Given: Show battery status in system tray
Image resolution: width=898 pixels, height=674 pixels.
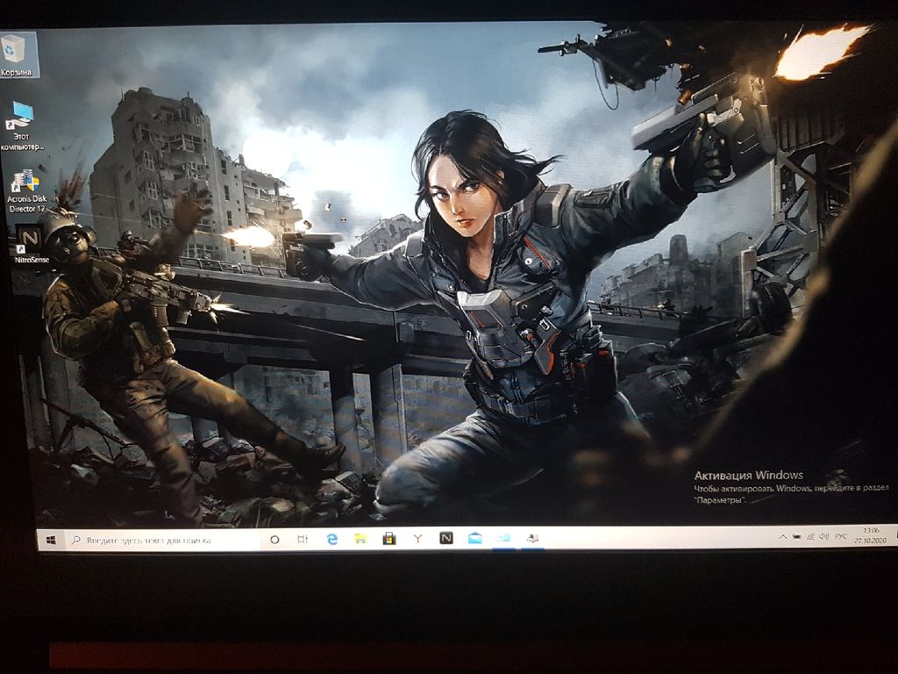Looking at the screenshot, I should click(796, 536).
